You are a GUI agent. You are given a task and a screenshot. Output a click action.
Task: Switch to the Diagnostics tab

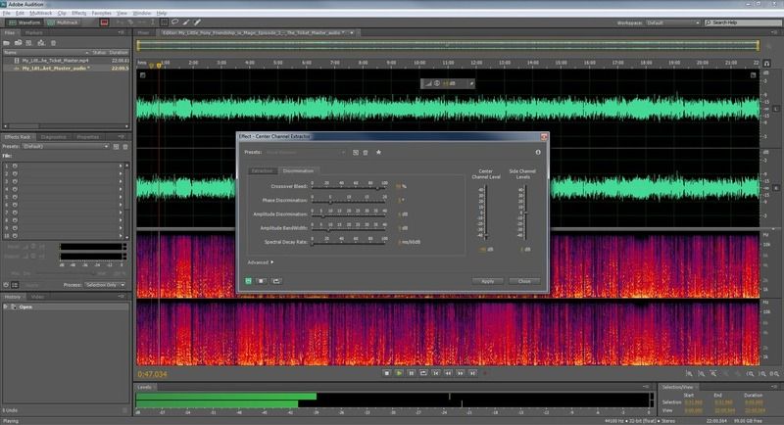pos(54,137)
